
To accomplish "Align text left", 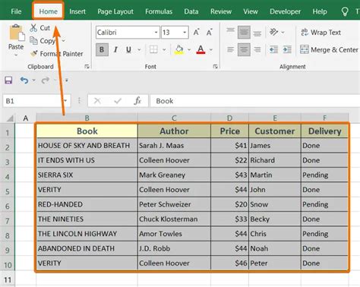I will pyautogui.click(x=230, y=49).
